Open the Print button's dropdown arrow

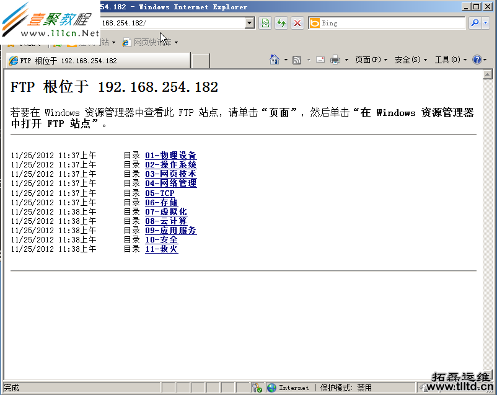point(346,60)
